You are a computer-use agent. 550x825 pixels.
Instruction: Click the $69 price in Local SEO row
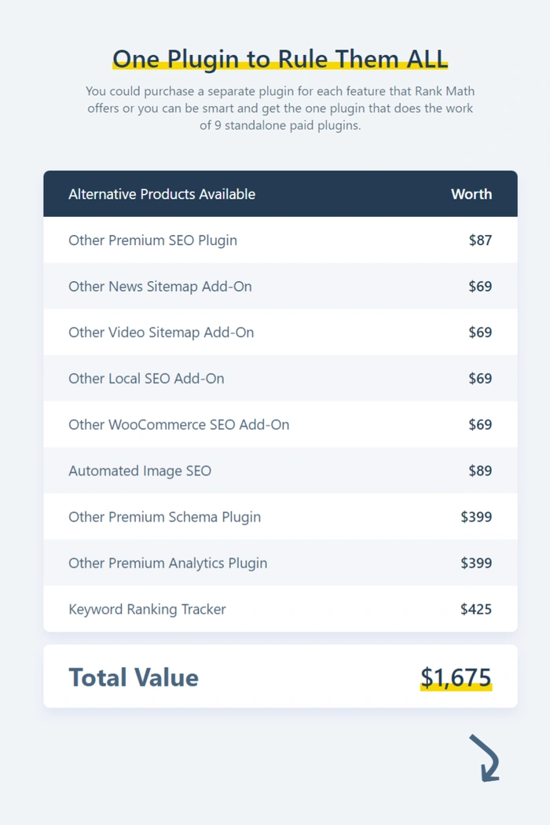coord(480,379)
